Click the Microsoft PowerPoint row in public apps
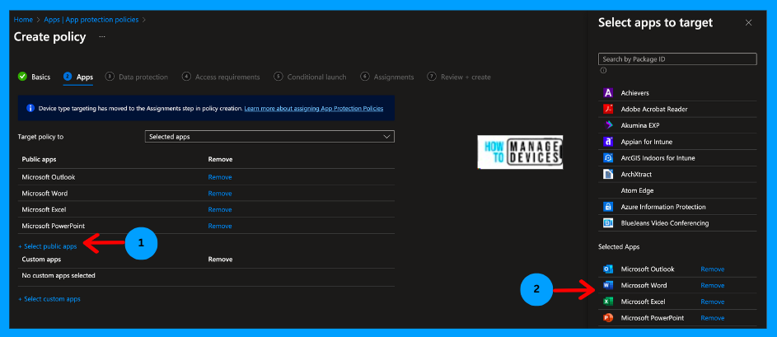 coord(206,226)
